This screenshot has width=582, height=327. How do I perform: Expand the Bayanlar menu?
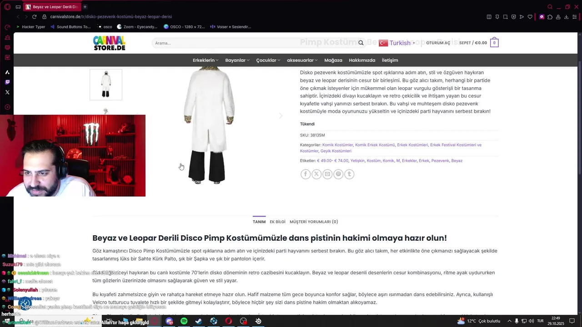coord(237,60)
